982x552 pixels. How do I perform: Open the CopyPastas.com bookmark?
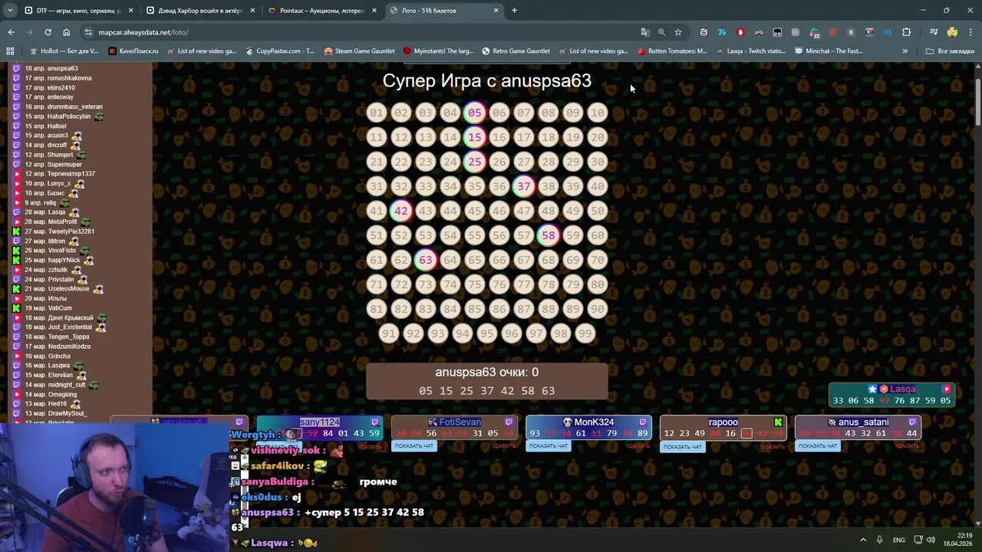point(280,51)
